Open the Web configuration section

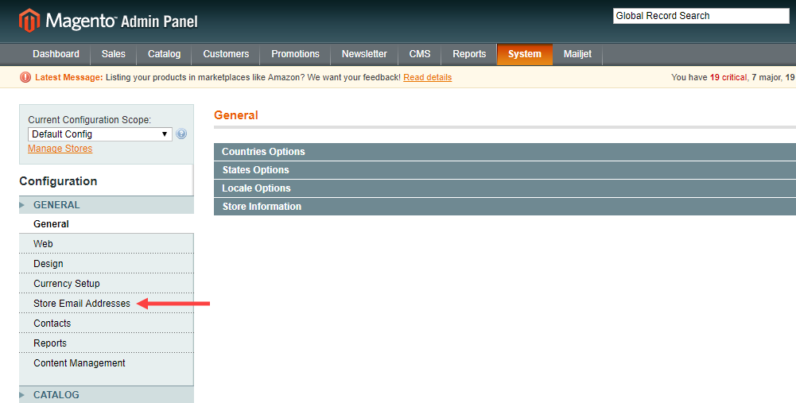point(107,243)
